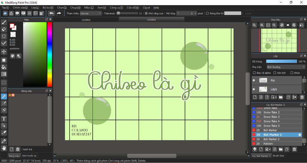Click the export/share icon in toolbar
This screenshot has width=307, height=163.
pos(11,13)
